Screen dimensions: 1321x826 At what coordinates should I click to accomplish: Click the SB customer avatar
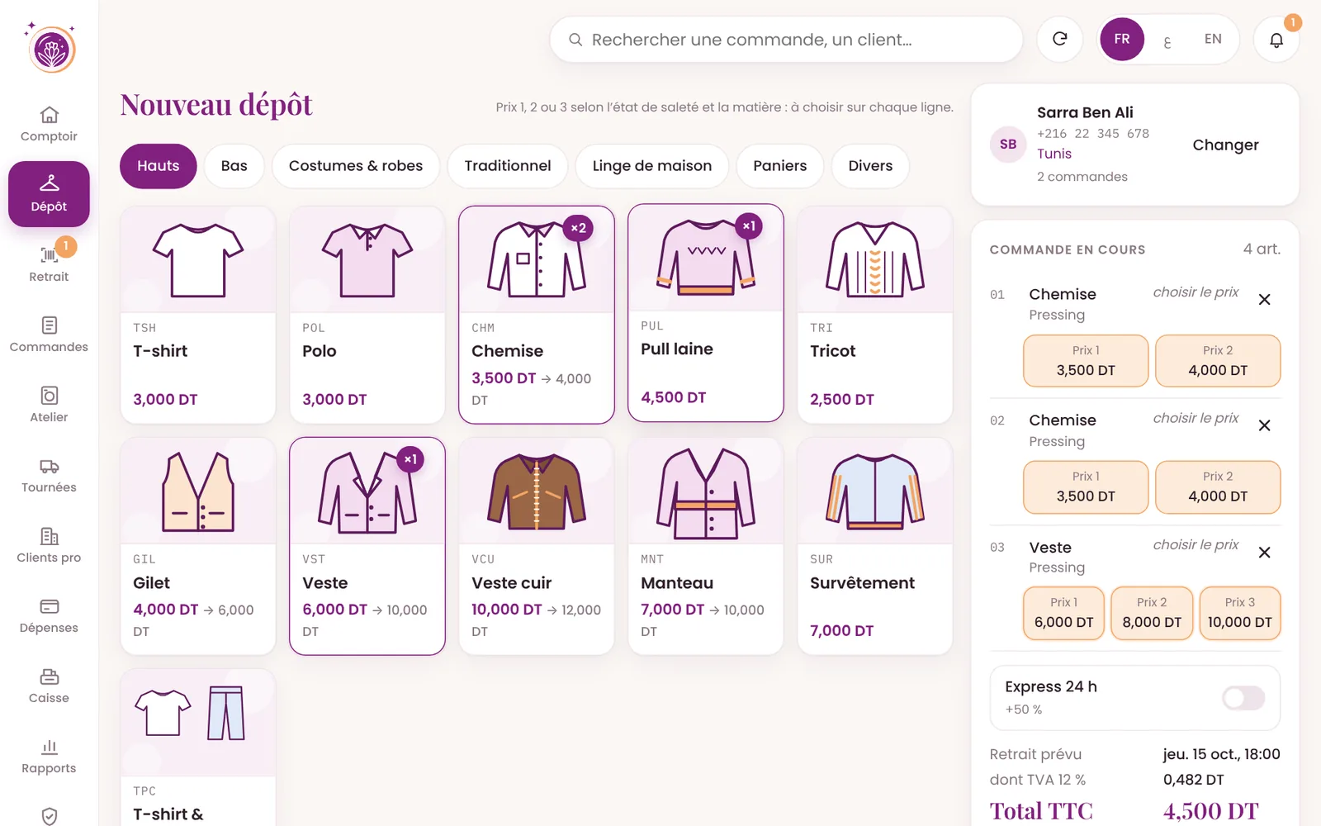coord(1008,145)
